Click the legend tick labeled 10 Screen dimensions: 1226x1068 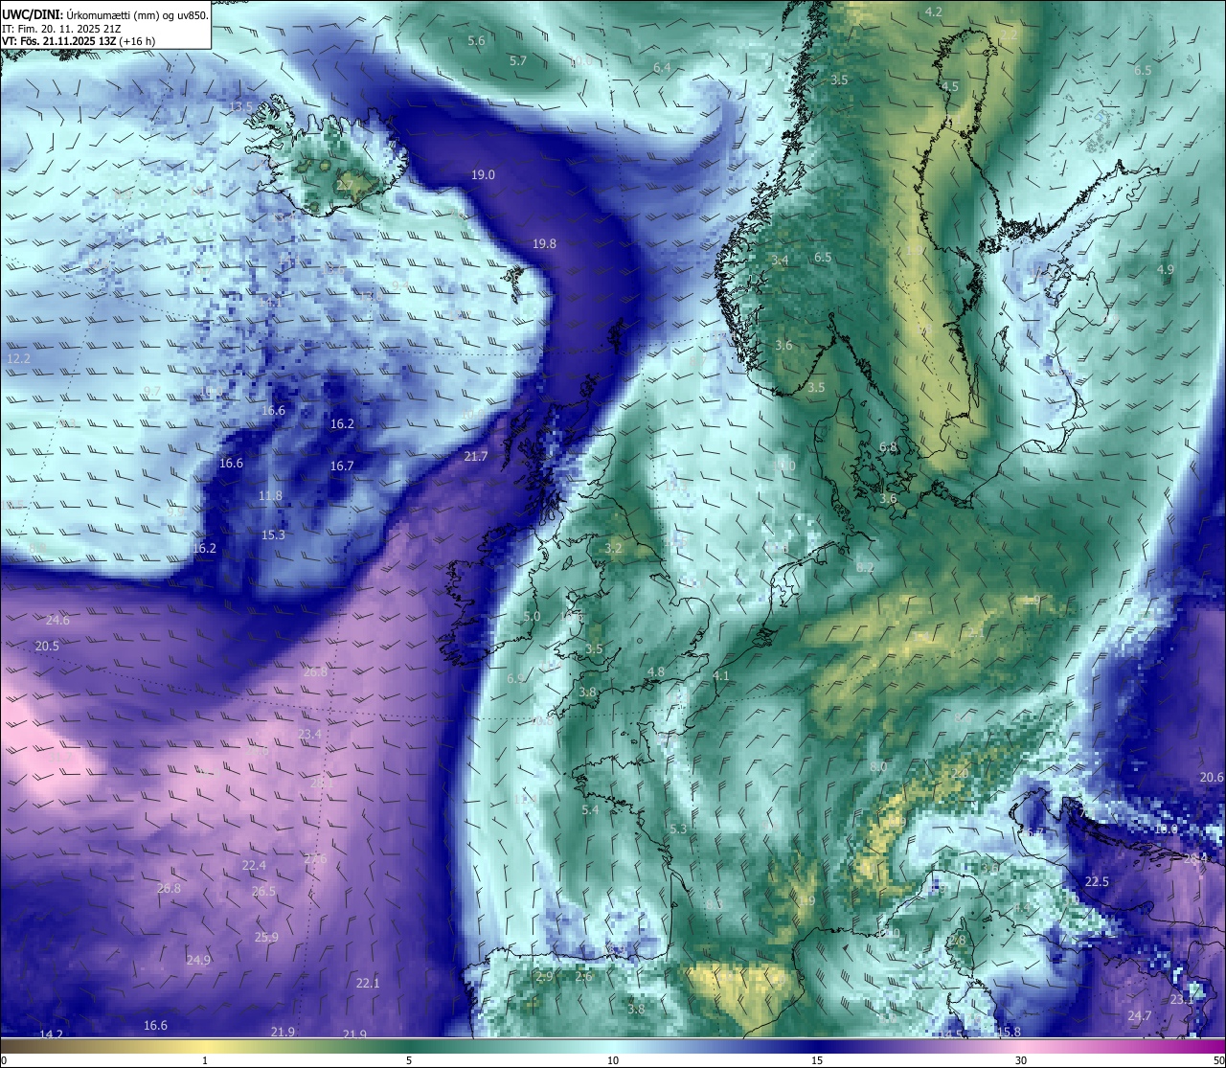tap(613, 1060)
